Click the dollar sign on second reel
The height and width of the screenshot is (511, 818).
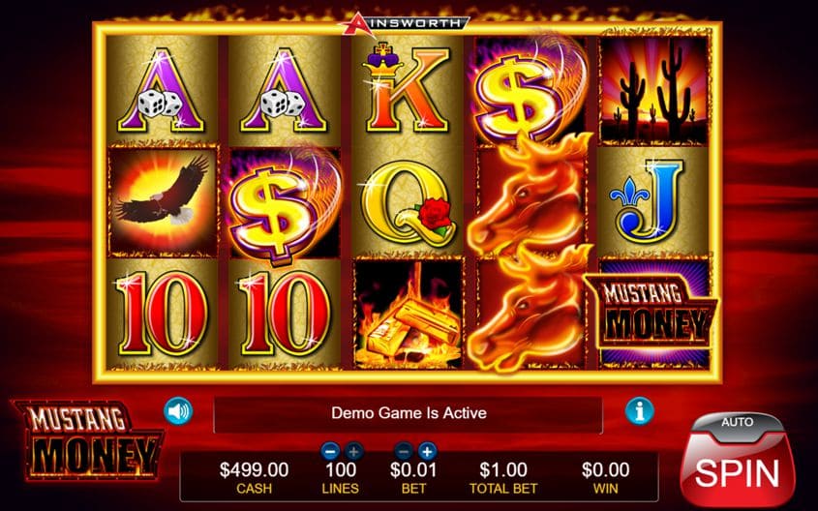[285, 206]
